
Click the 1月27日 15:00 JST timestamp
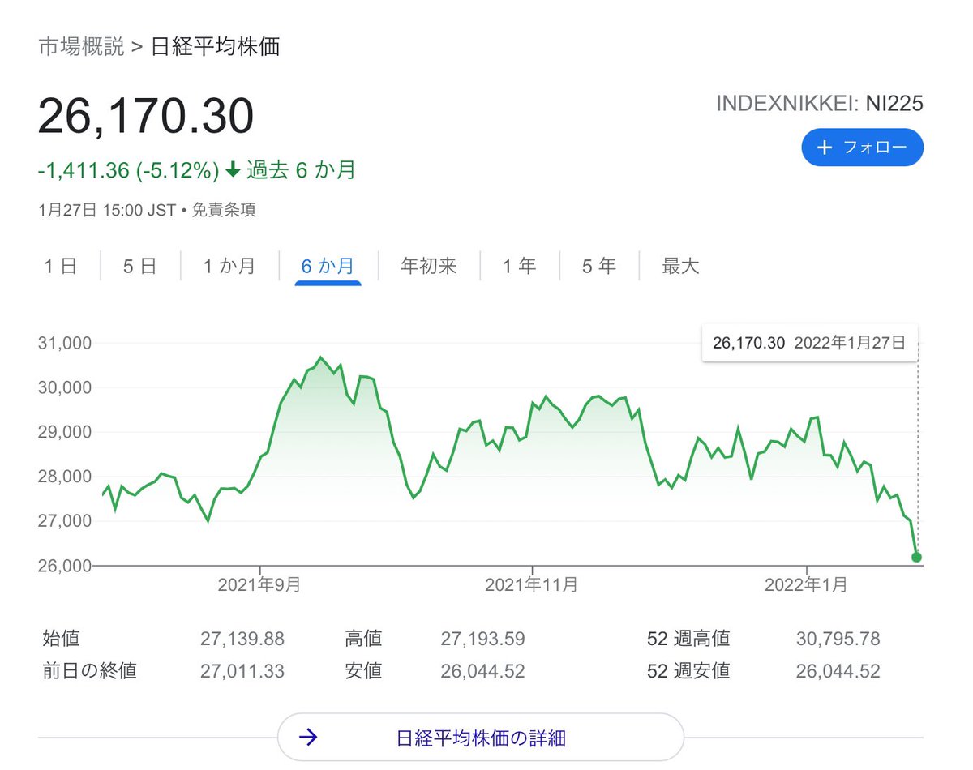click(107, 210)
